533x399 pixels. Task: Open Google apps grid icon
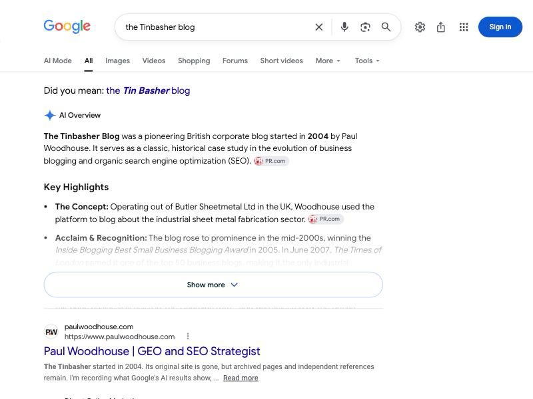(464, 27)
